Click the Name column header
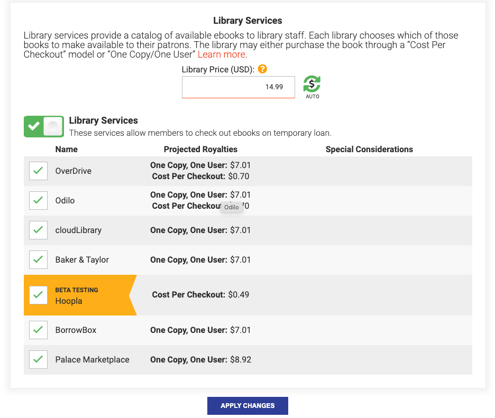Screen dimensions: 495x418 66,150
